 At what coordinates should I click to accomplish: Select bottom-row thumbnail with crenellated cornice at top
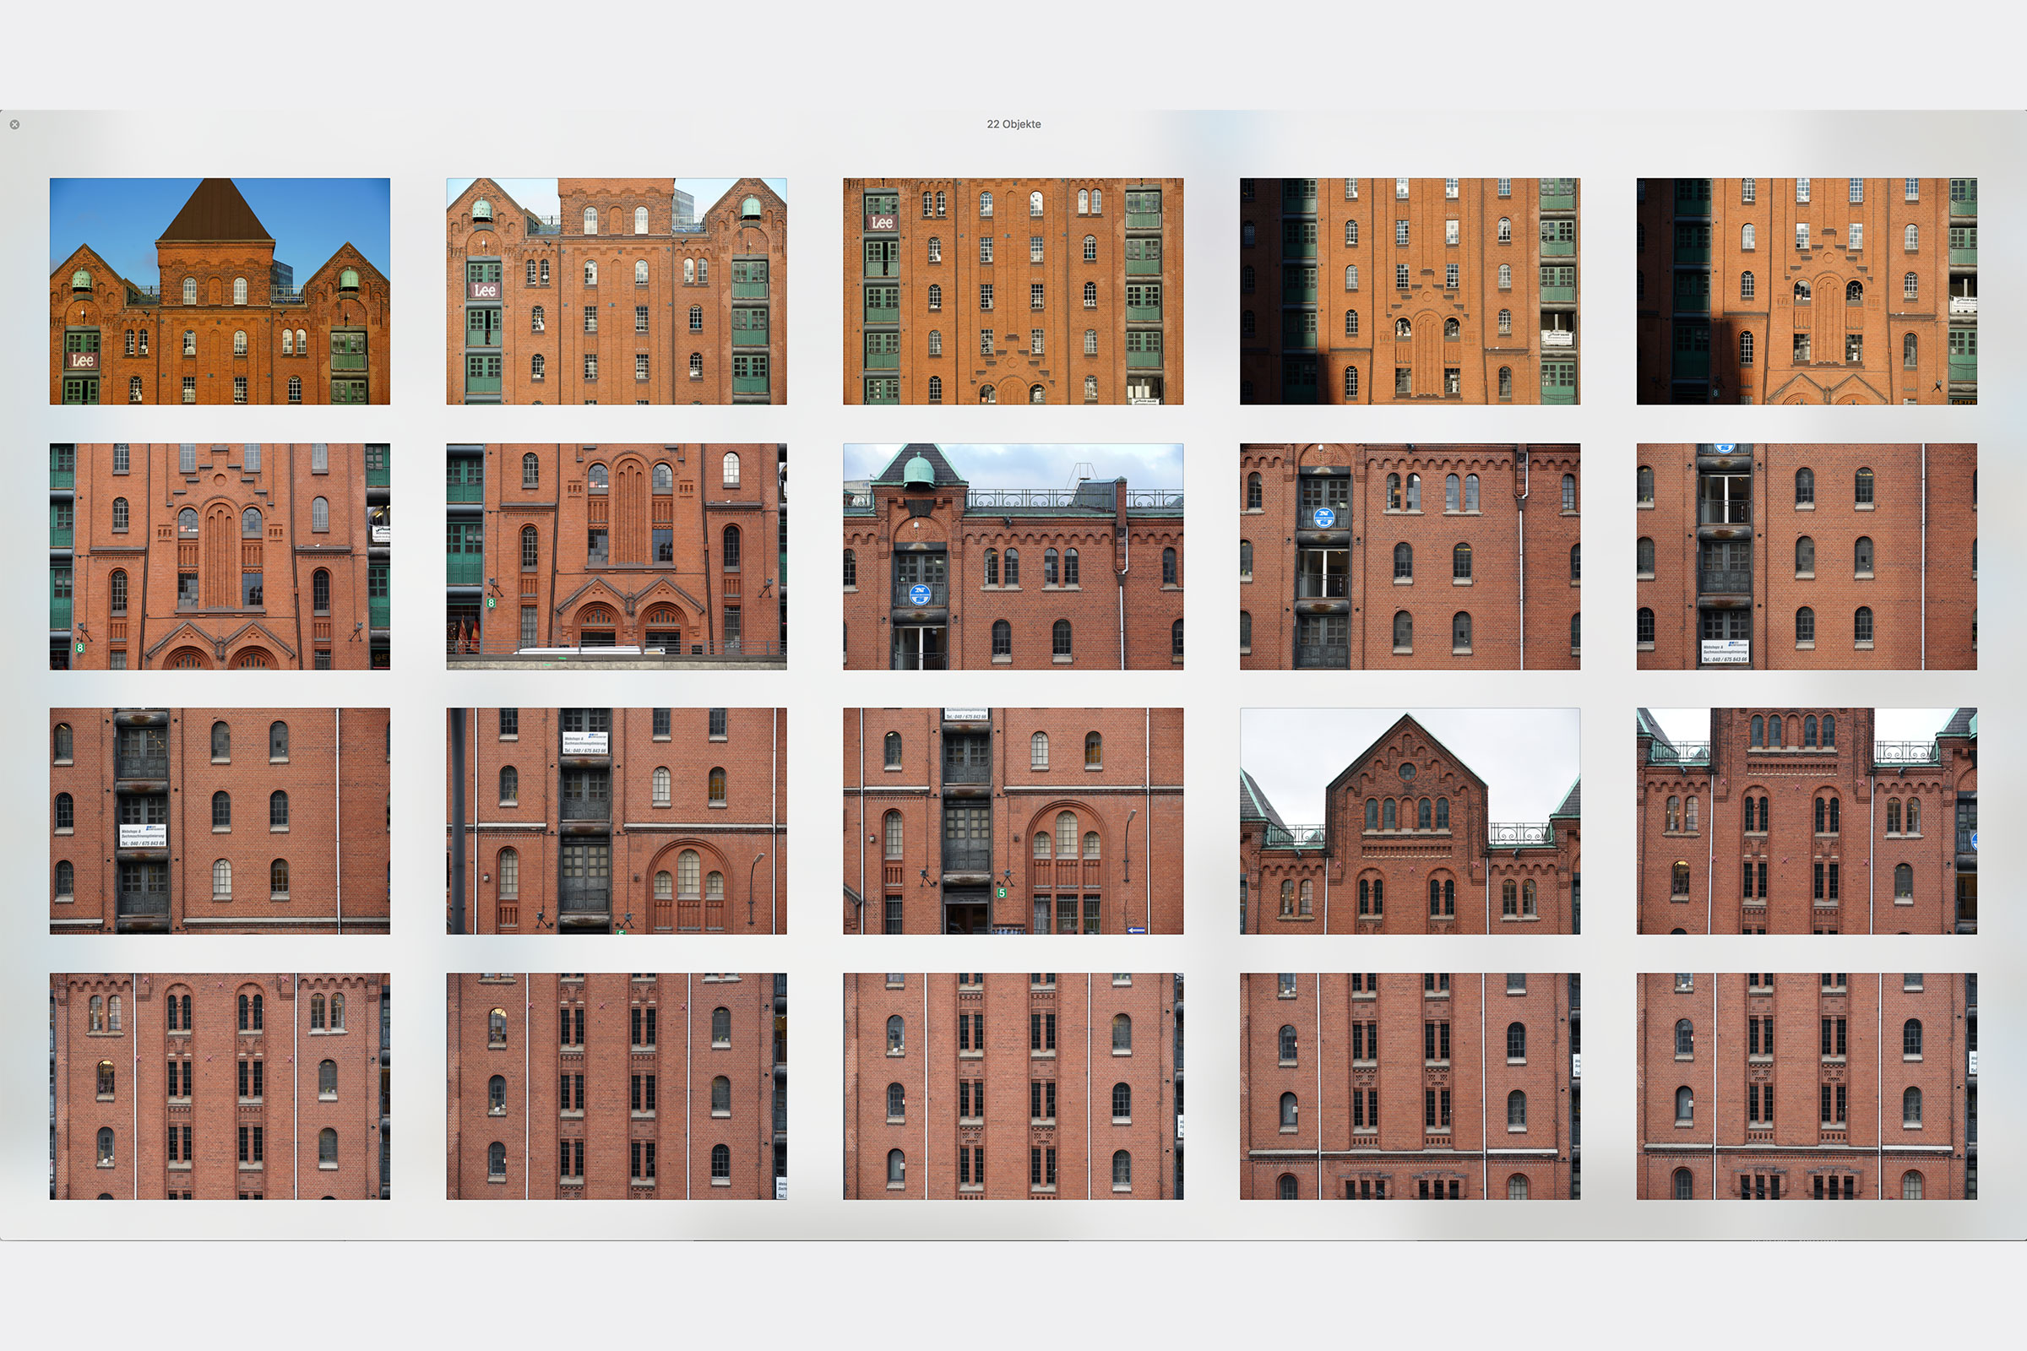tap(220, 1087)
